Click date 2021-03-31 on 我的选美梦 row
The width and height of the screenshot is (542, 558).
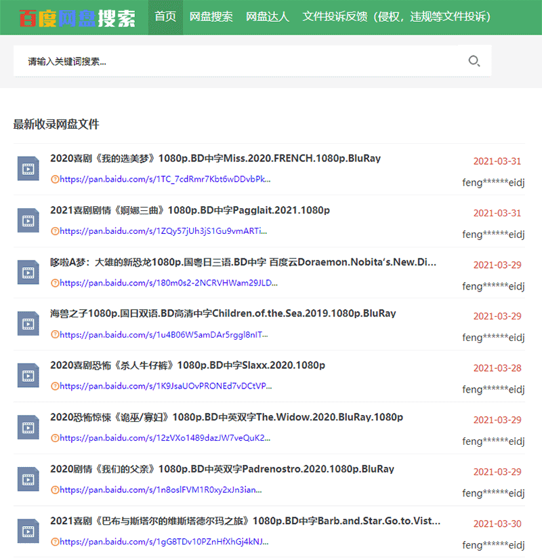click(x=497, y=161)
